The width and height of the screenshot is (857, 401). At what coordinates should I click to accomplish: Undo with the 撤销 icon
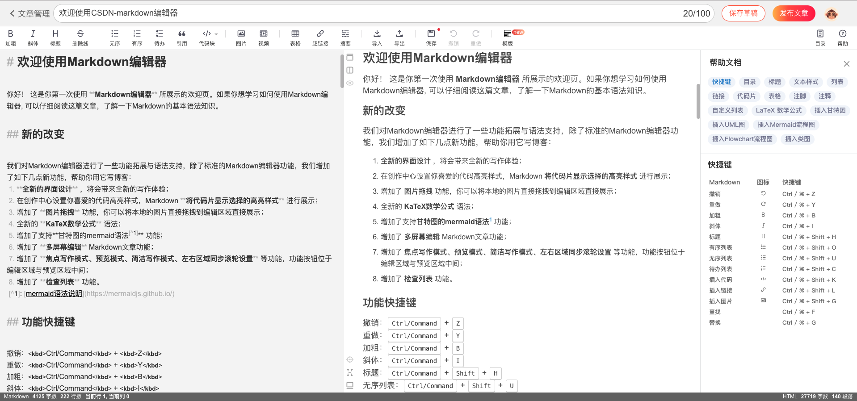[454, 38]
